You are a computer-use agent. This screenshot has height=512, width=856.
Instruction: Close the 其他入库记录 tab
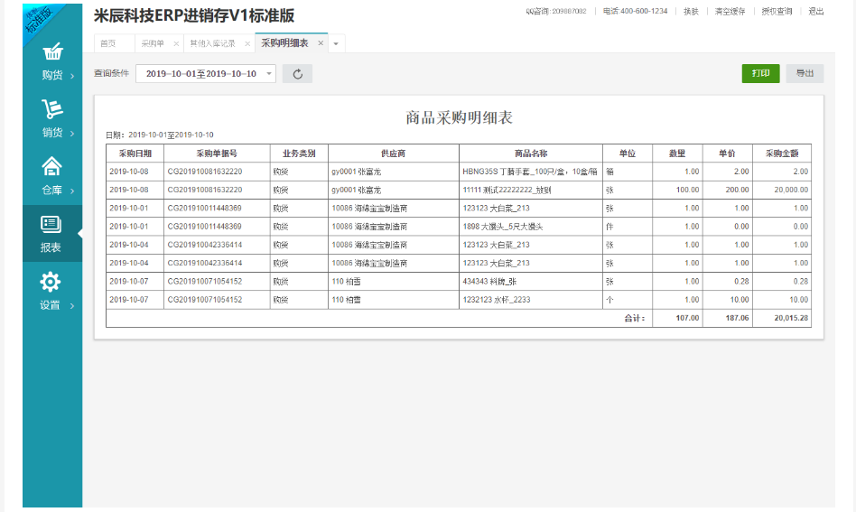(247, 43)
